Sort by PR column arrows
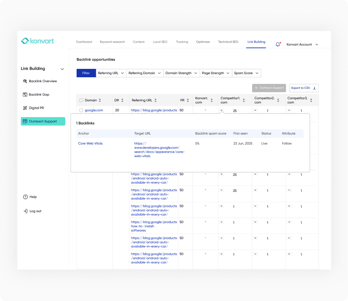The image size is (348, 301). coord(188,100)
